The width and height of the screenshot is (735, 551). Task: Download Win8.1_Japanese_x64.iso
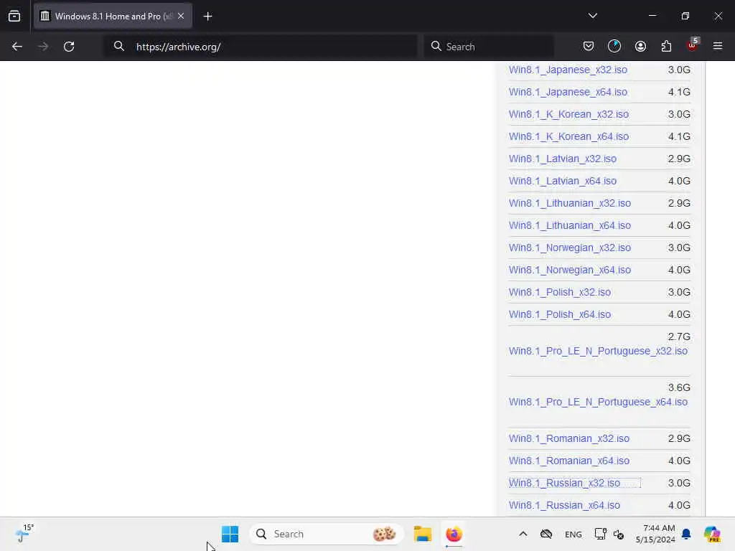point(568,92)
